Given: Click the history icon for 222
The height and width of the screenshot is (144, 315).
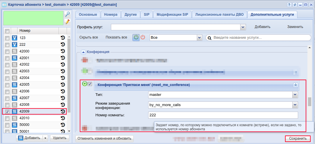Looking at the screenshot, I should tap(63, 44).
